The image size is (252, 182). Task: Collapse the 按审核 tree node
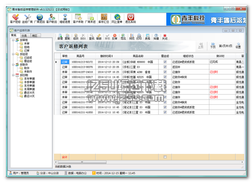13,40
